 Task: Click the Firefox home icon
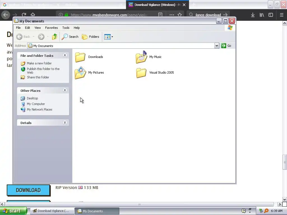(33, 15)
